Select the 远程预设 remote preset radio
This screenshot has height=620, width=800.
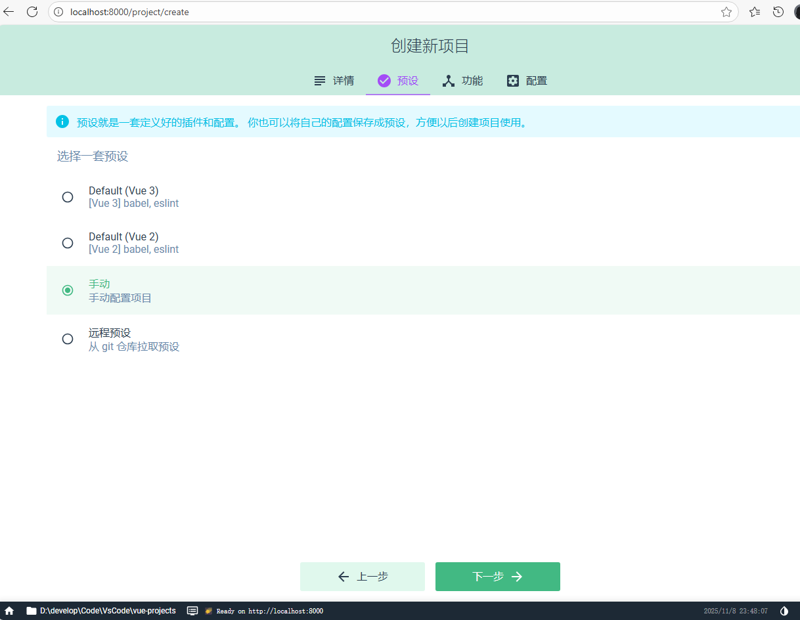(x=68, y=339)
